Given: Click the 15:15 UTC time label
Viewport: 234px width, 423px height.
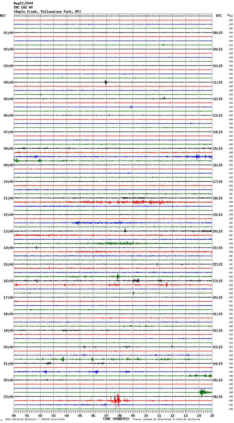Looking at the screenshot, I should pyautogui.click(x=218, y=149).
